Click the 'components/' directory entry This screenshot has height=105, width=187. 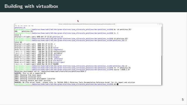(x=58, y=50)
